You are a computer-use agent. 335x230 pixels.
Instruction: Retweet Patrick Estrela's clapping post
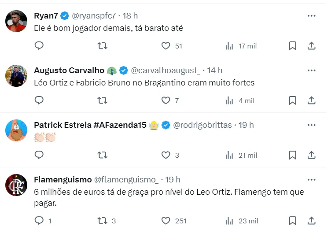pos(102,155)
